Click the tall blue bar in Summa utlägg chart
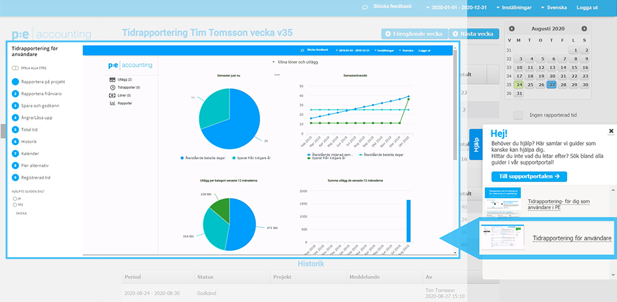 409,220
